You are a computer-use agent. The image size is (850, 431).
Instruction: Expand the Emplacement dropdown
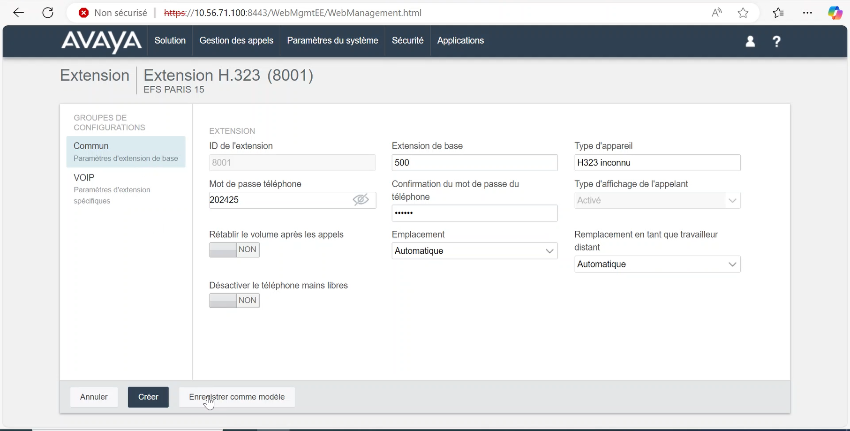click(x=474, y=251)
